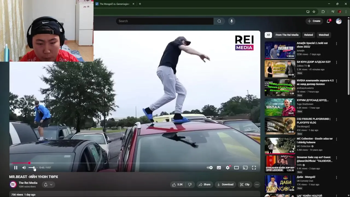The height and width of the screenshot is (197, 350).
Task: Open options for Amarjin Special 2 video
Action: tap(336, 44)
